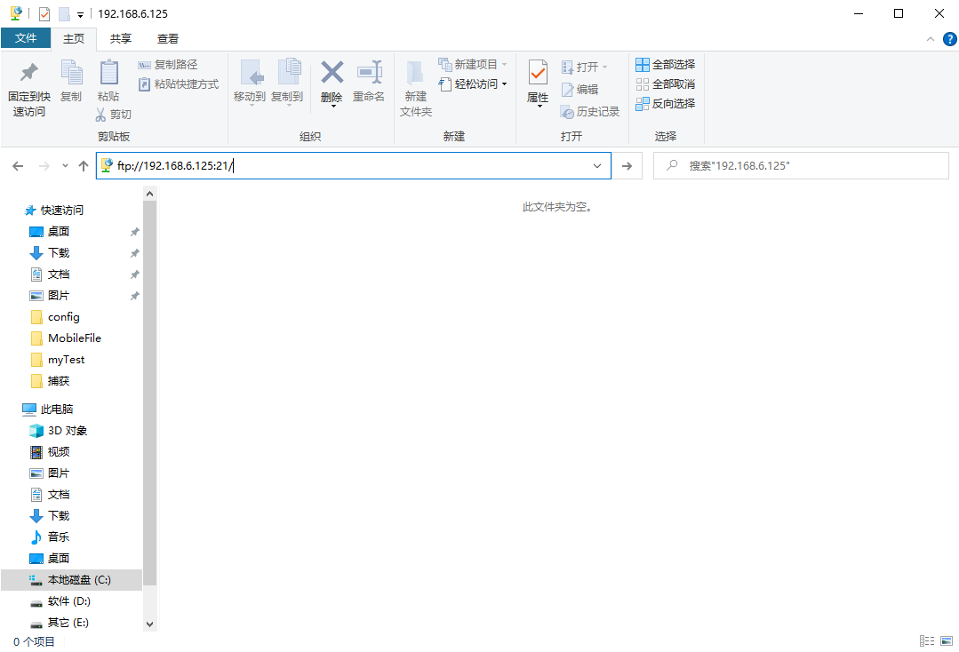The height and width of the screenshot is (652, 959).
Task: Open the File (文件) tab
Action: coord(26,38)
